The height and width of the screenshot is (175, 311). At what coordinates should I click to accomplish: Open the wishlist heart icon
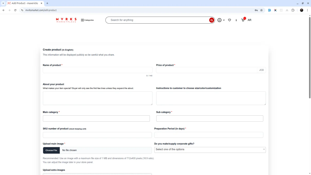point(229,20)
